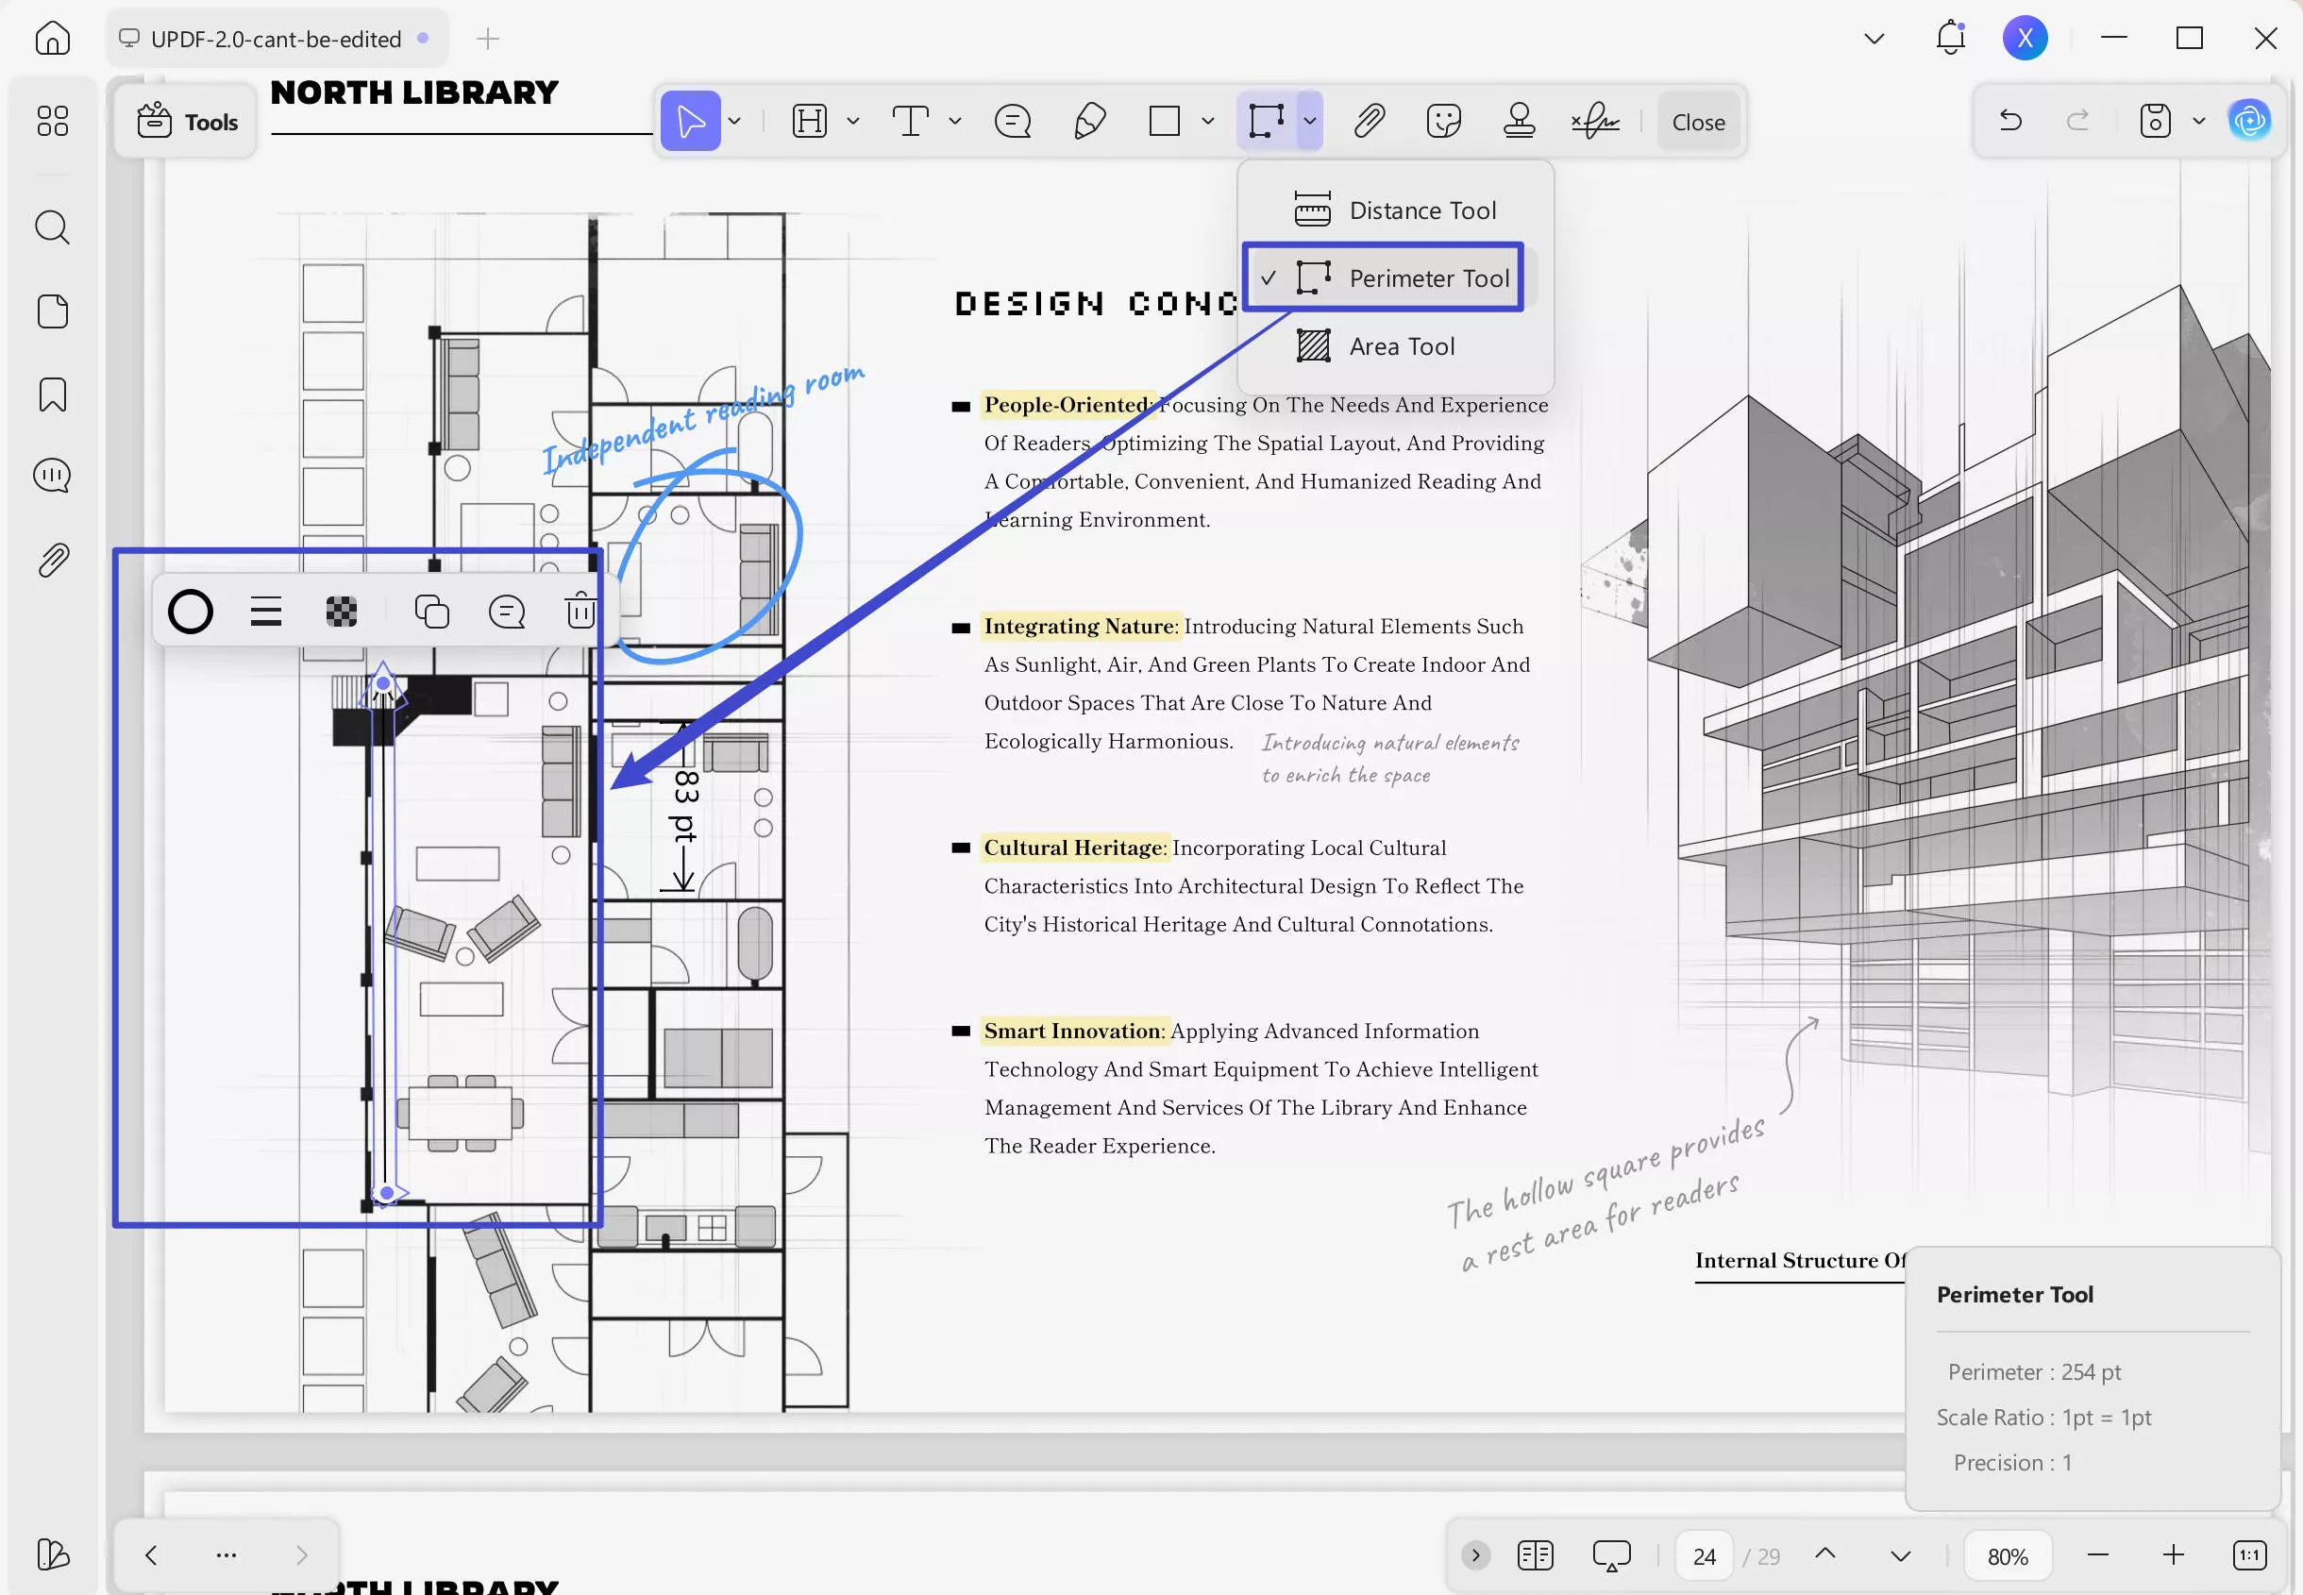Choose Distance Tool from the menu
Image resolution: width=2303 pixels, height=1595 pixels.
(1396, 210)
